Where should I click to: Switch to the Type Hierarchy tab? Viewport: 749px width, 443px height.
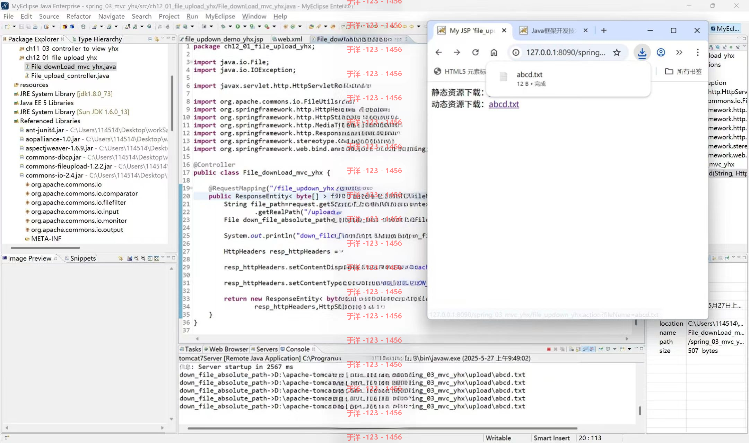(97, 39)
